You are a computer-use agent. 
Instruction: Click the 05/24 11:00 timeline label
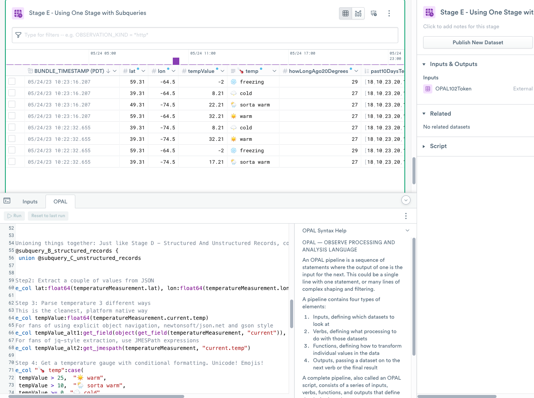[203, 53]
